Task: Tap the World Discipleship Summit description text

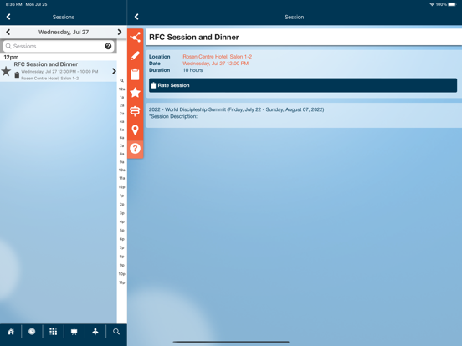Action: [x=236, y=109]
